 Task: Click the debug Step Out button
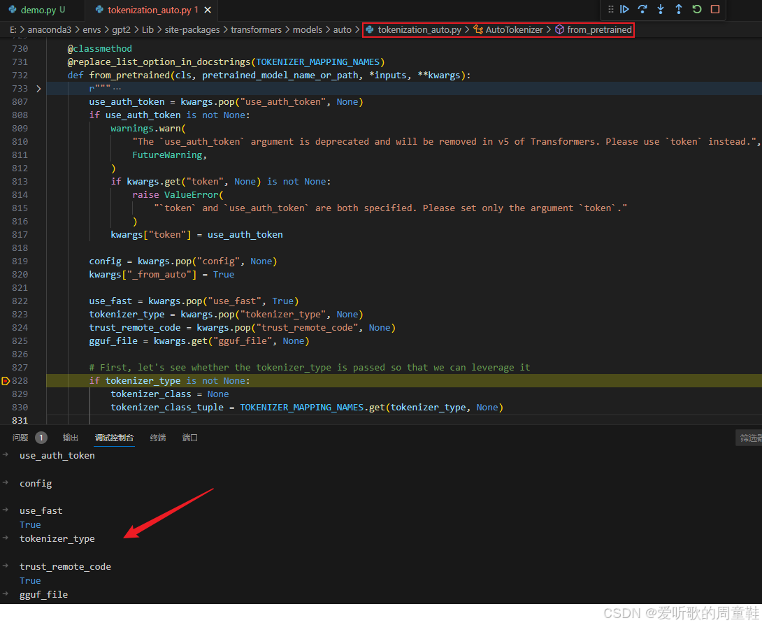pyautogui.click(x=678, y=9)
